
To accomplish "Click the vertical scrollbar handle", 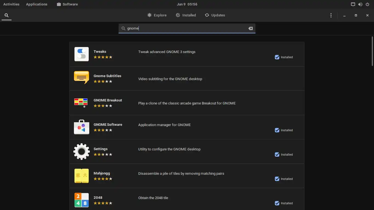I will [372, 51].
